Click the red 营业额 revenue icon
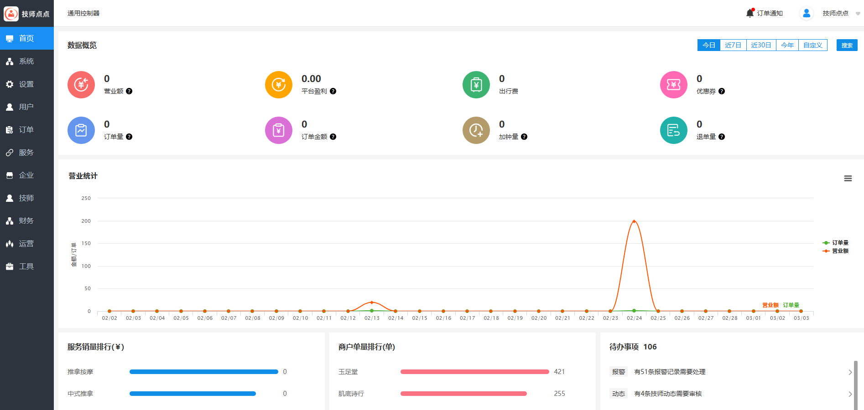The height and width of the screenshot is (410, 864). click(81, 85)
